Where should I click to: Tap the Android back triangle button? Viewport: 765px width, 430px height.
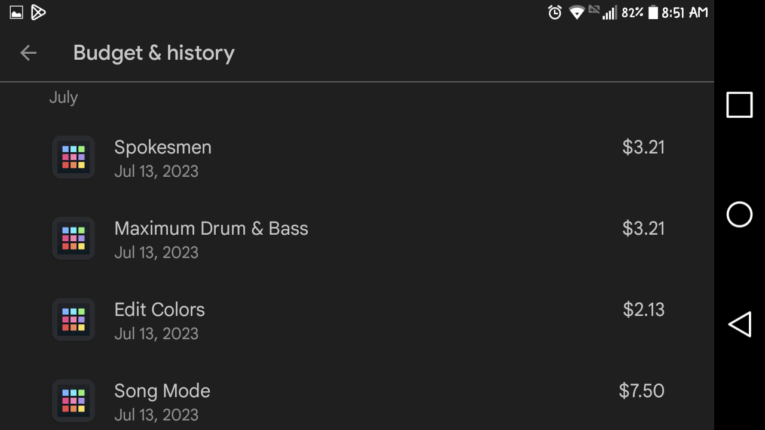[x=739, y=324]
